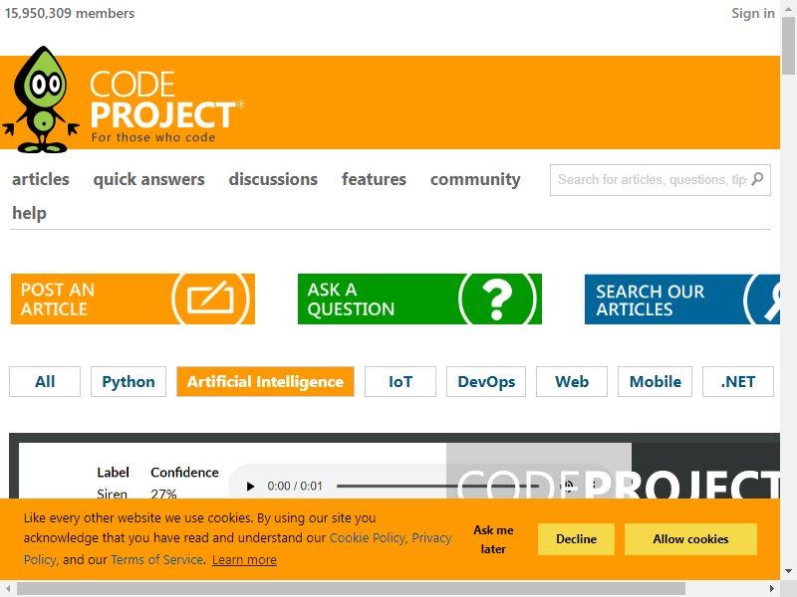
Task: Click the vertical scrollbar up arrow
Action: [x=789, y=10]
